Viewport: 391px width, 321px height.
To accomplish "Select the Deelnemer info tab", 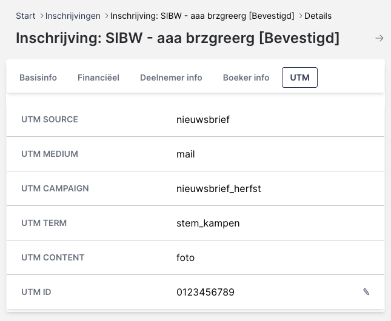I will tap(171, 78).
